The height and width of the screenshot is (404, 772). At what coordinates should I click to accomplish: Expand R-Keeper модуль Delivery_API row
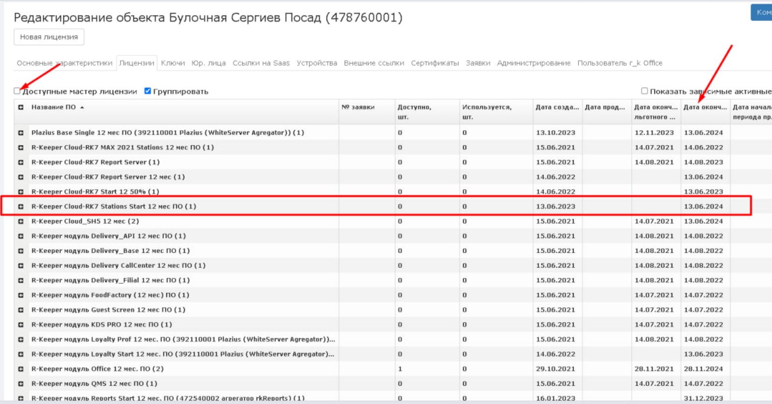(x=21, y=236)
